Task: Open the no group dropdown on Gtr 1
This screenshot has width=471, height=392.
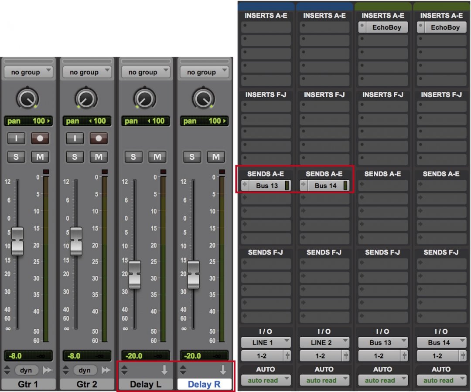Action: pos(28,72)
